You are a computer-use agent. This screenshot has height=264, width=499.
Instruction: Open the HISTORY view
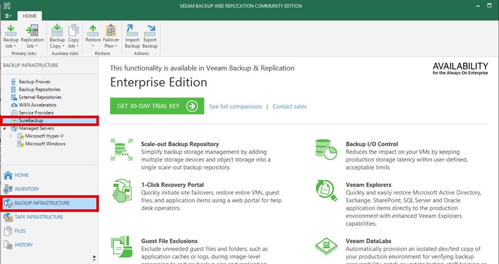click(x=24, y=245)
